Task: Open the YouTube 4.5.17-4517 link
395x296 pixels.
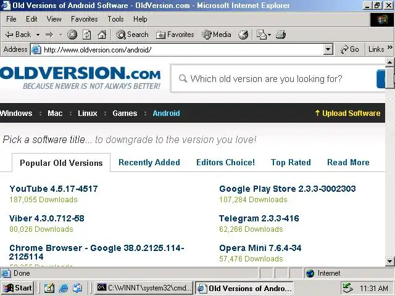Action: click(54, 189)
